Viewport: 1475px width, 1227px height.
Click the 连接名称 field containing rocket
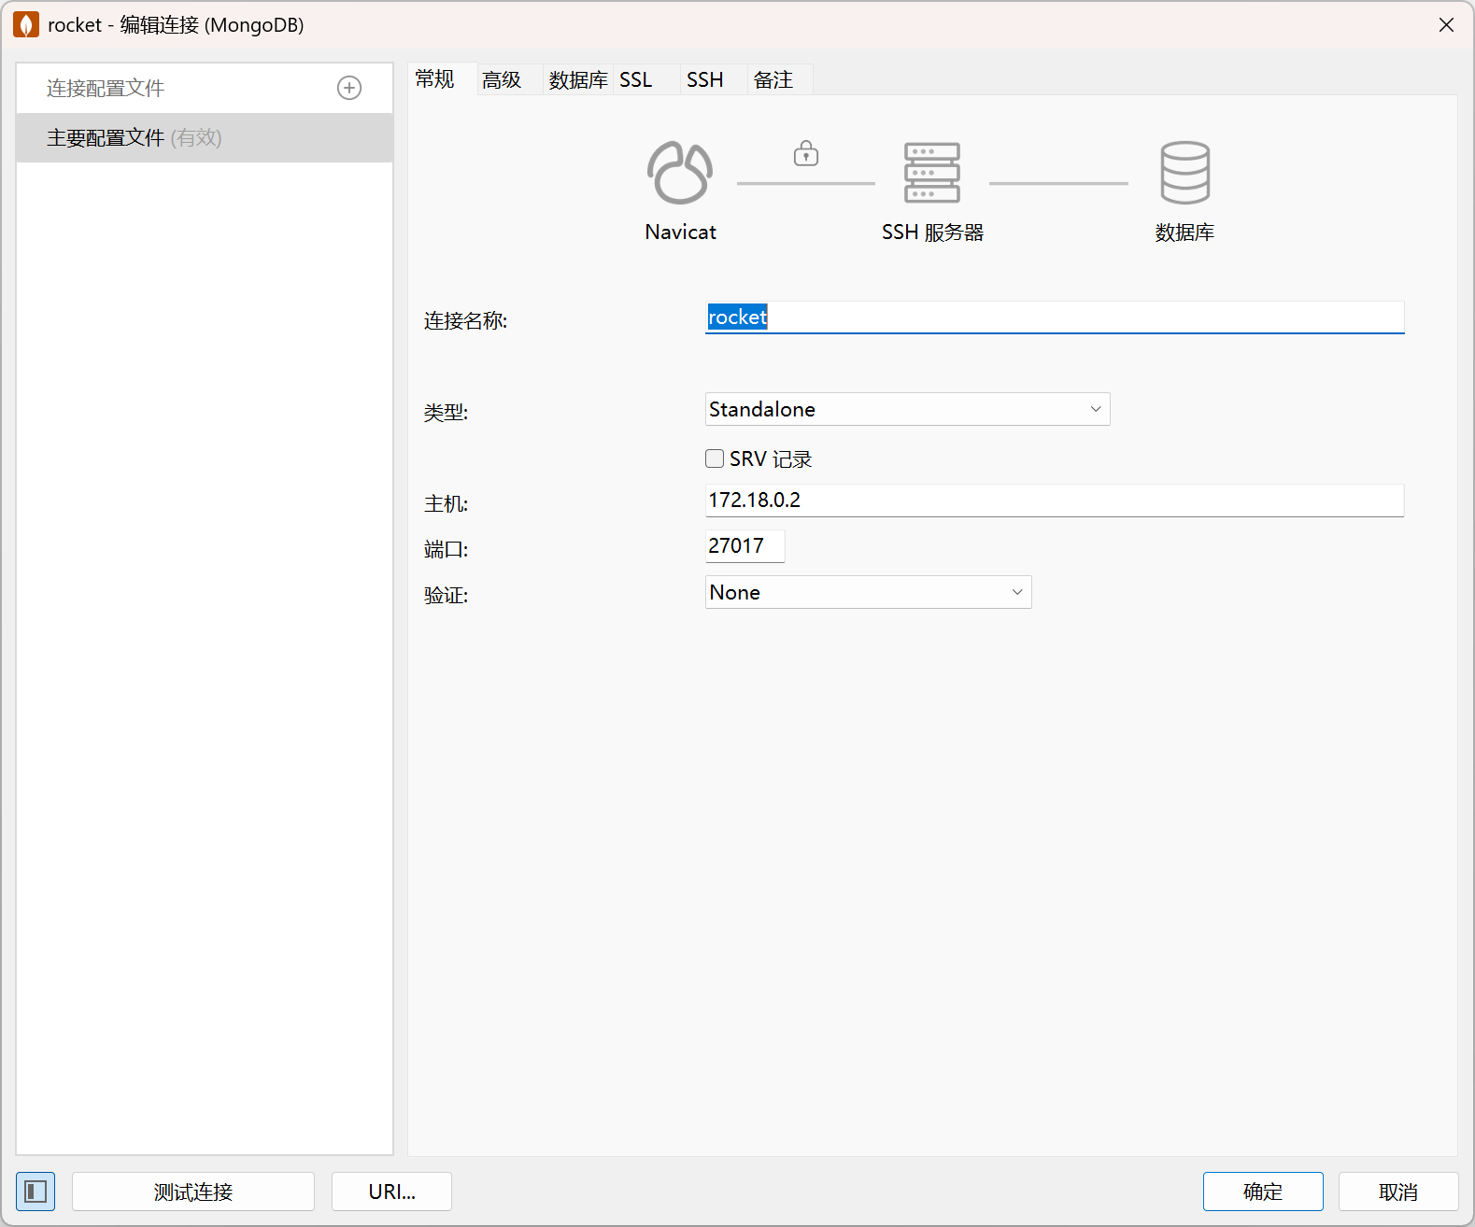(x=1055, y=317)
